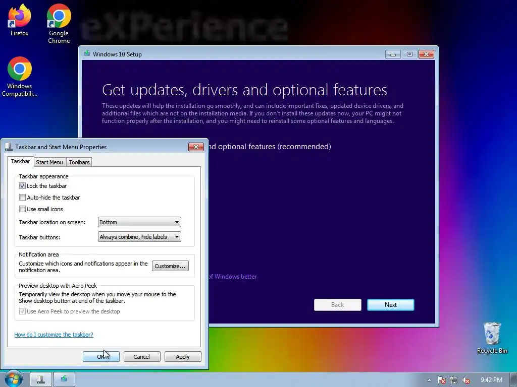Click the 9:42 PM clock
Screen dimensions: 517x387
point(491,380)
